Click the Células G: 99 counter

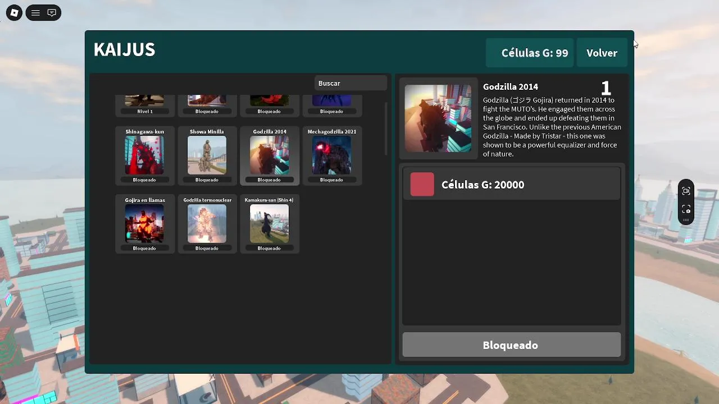[x=530, y=53]
